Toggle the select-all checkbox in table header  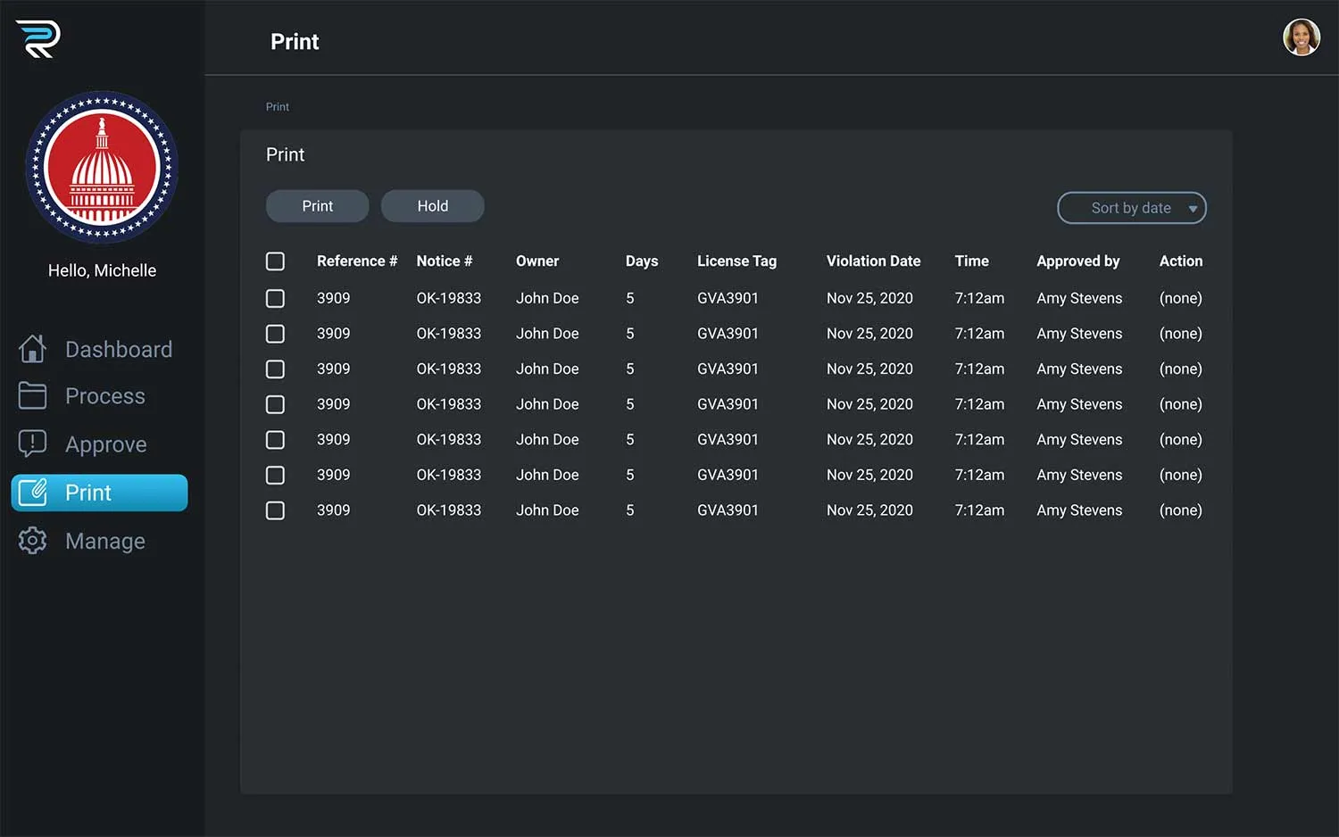(275, 261)
